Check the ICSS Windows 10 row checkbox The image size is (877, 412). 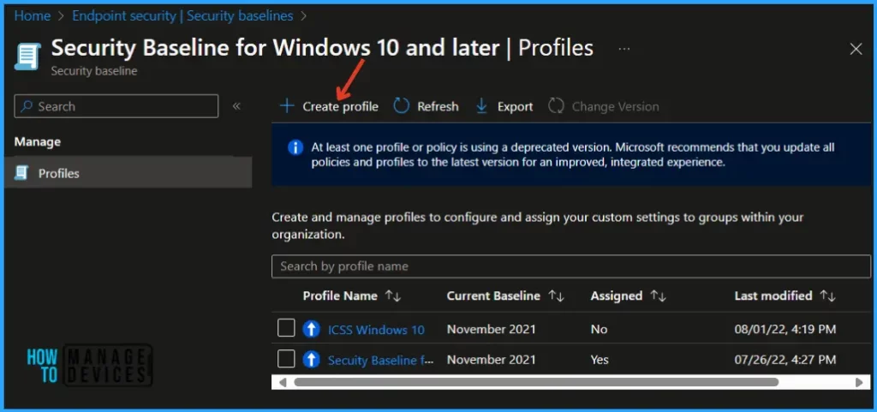point(286,329)
